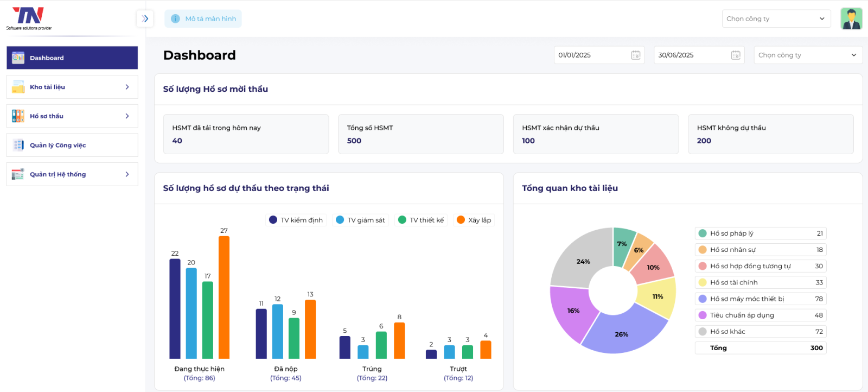Click the Quản trị Hệ thống icon

coord(18,174)
